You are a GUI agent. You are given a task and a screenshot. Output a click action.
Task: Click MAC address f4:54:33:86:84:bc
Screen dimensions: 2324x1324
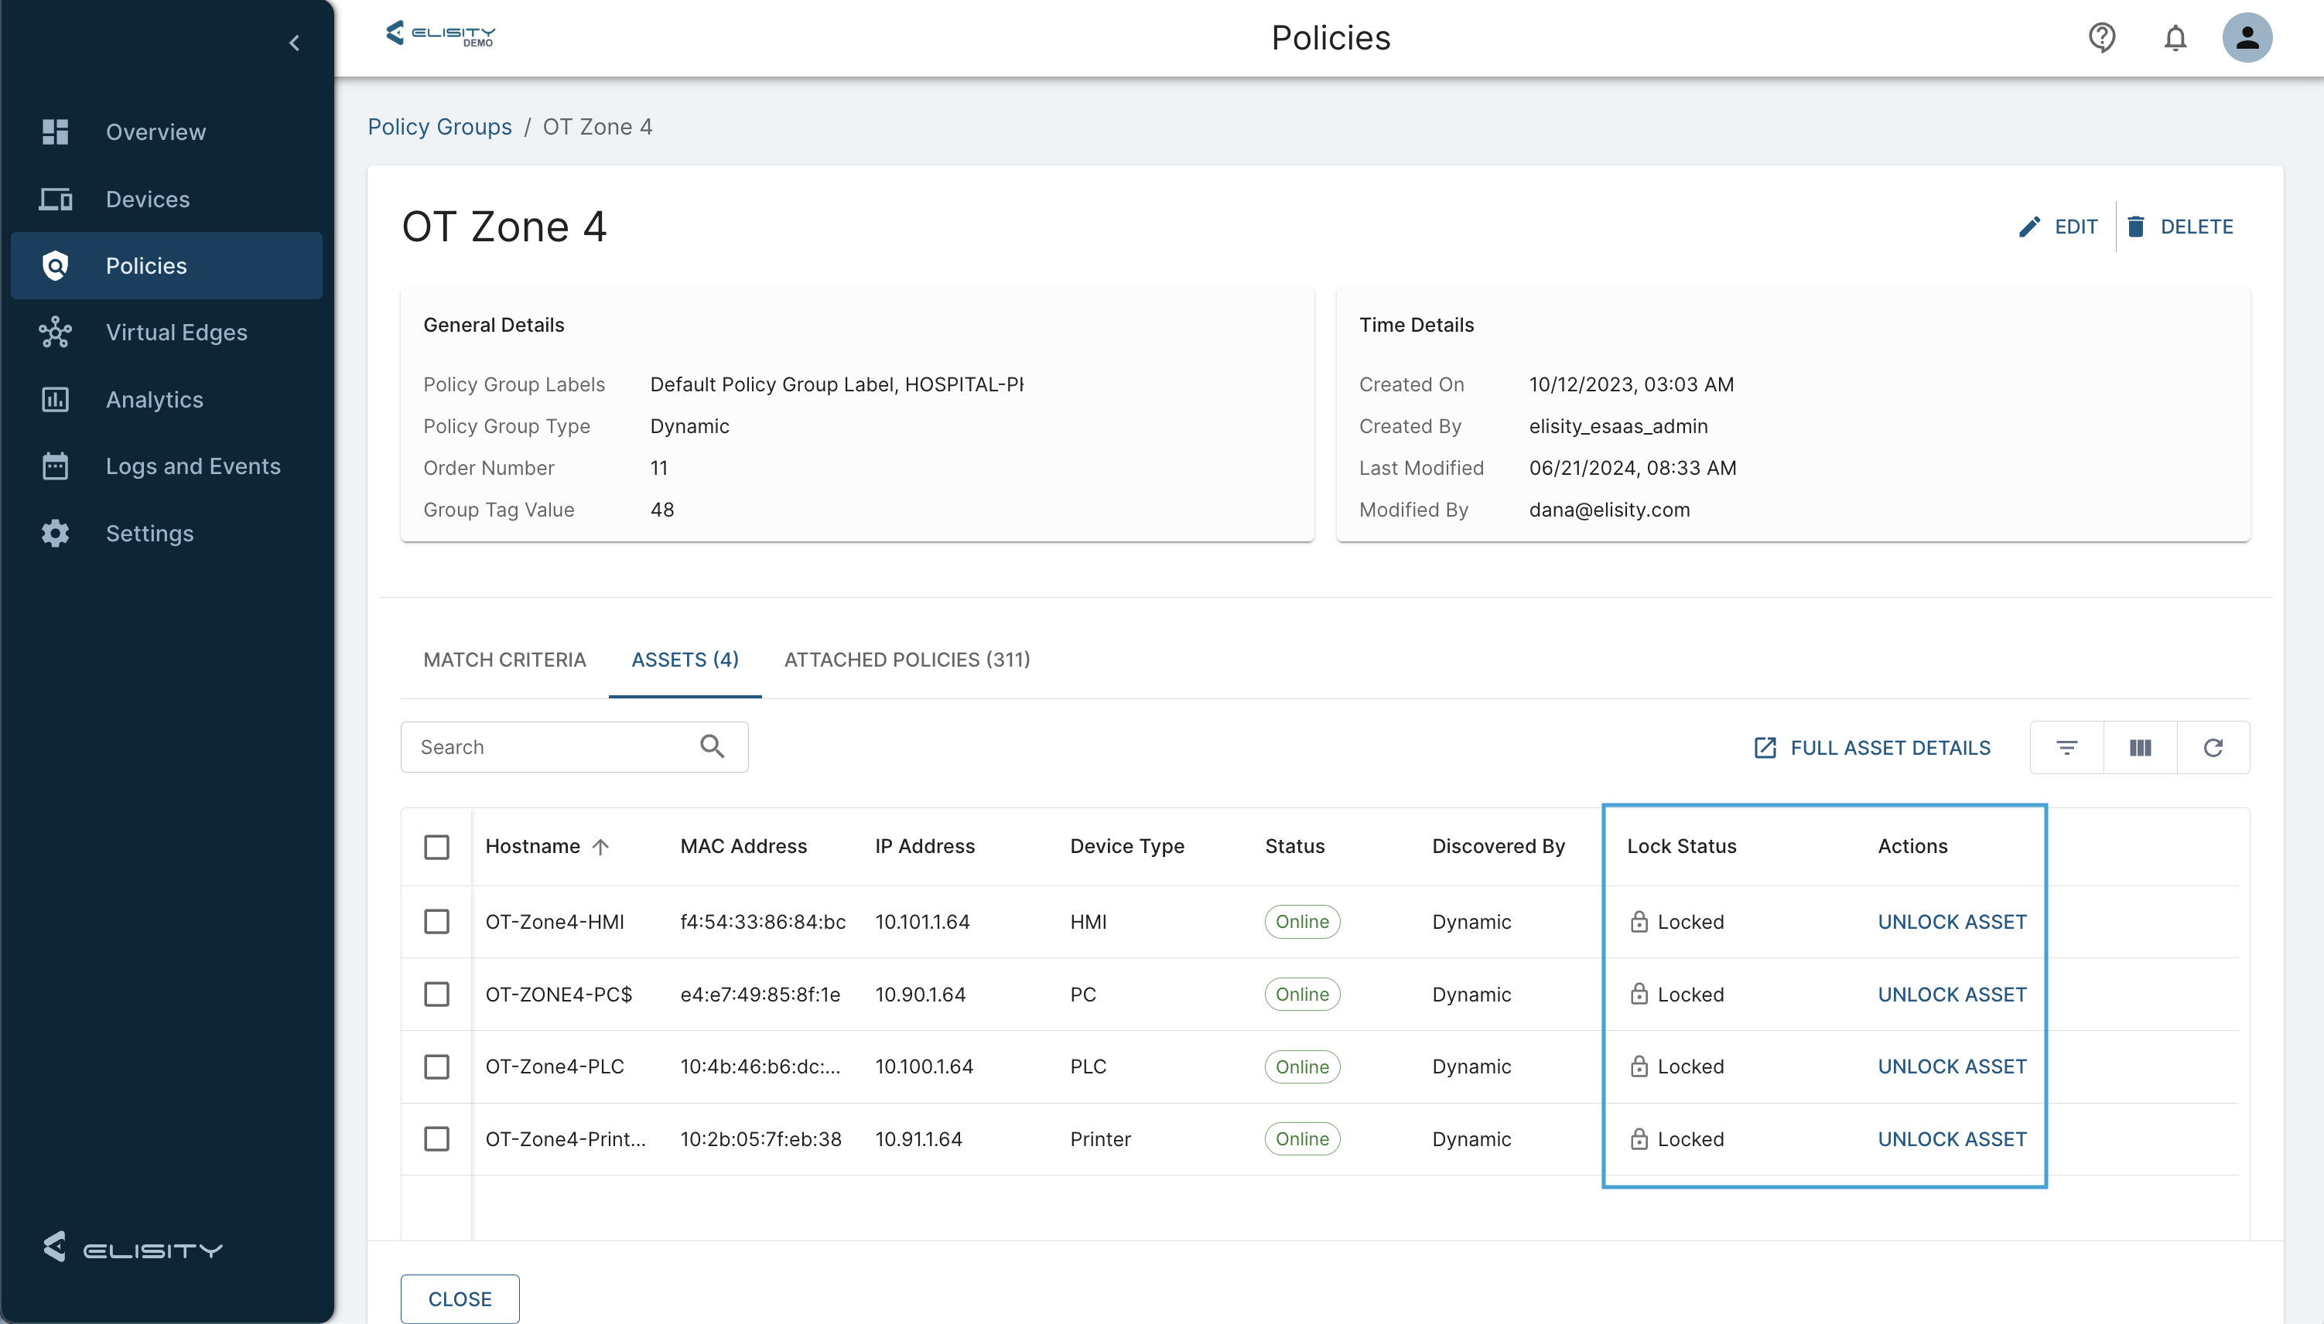(x=762, y=921)
